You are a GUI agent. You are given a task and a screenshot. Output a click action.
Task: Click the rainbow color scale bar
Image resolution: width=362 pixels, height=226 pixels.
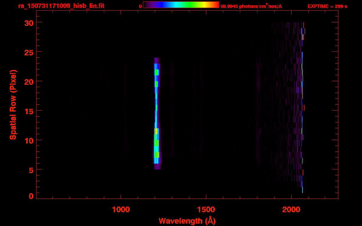[181, 5]
